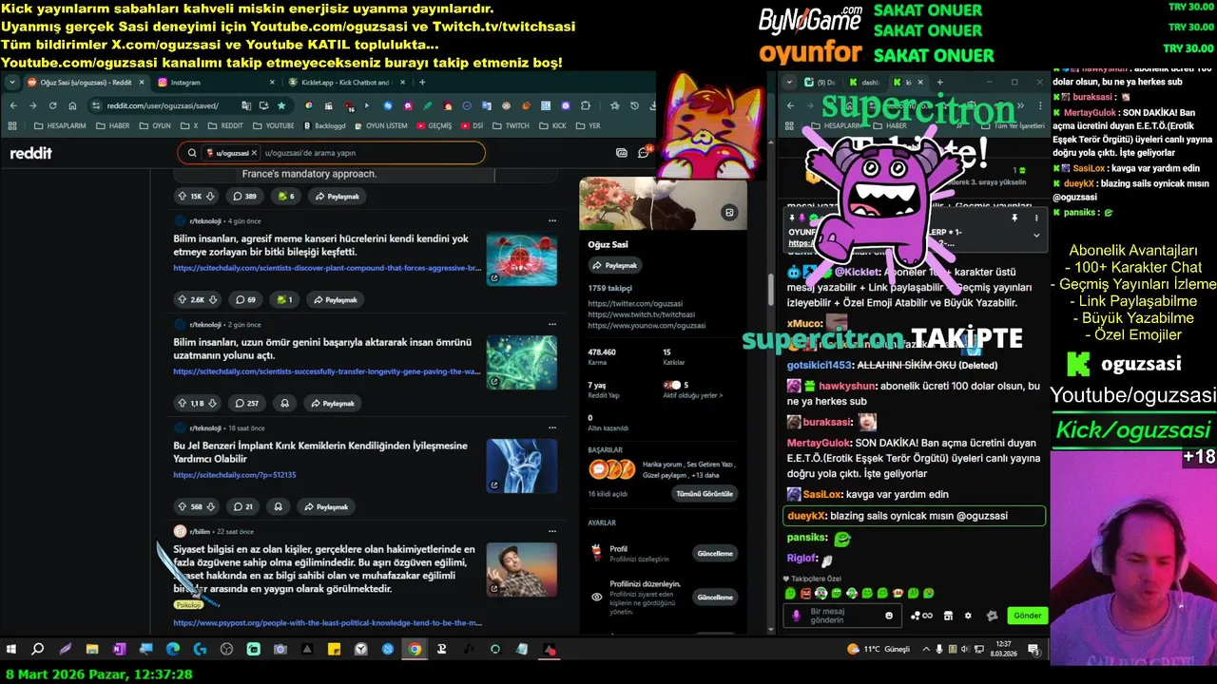Open the knee x-ray post thumbnail

click(522, 465)
